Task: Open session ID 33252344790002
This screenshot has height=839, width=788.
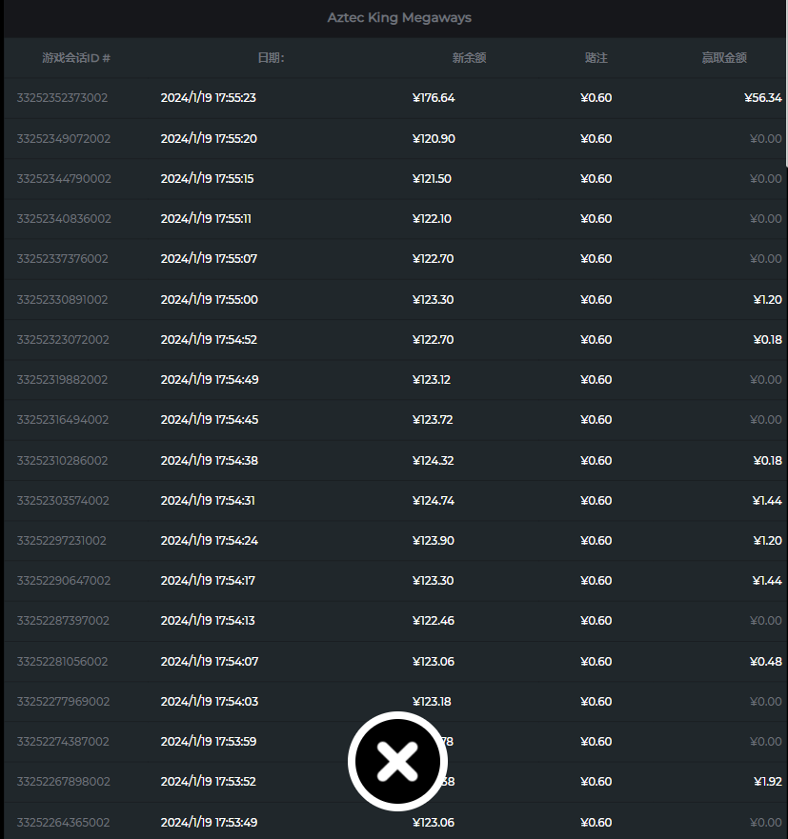Action: (64, 179)
